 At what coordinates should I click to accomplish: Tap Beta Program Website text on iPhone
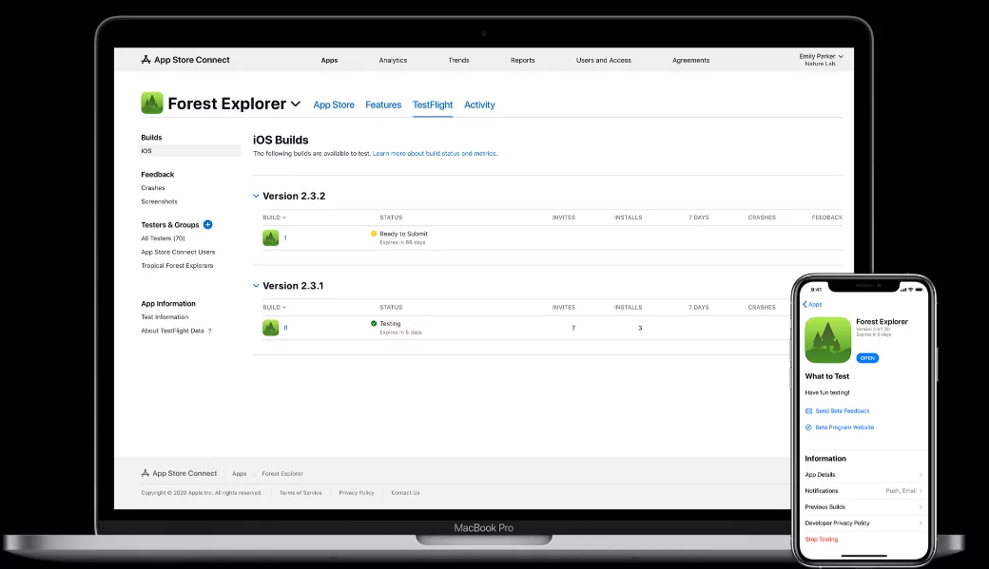click(x=844, y=427)
